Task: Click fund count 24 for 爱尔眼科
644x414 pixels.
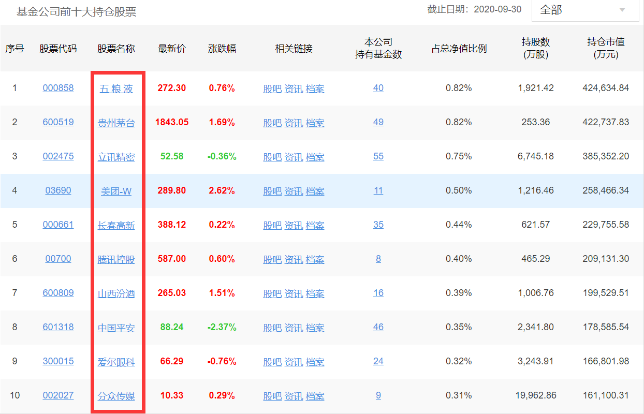Action: point(378,361)
